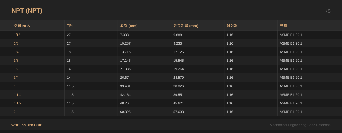Click the TPI column header

click(70, 26)
